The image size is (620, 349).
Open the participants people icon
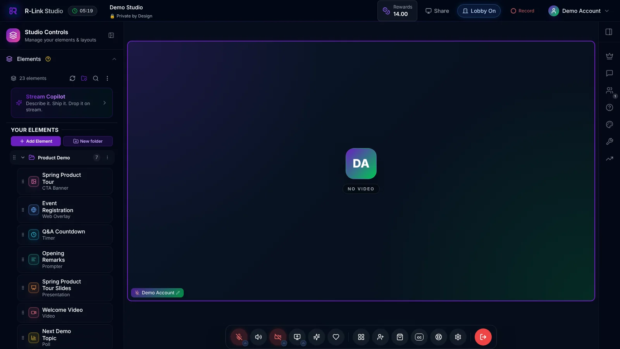click(610, 90)
